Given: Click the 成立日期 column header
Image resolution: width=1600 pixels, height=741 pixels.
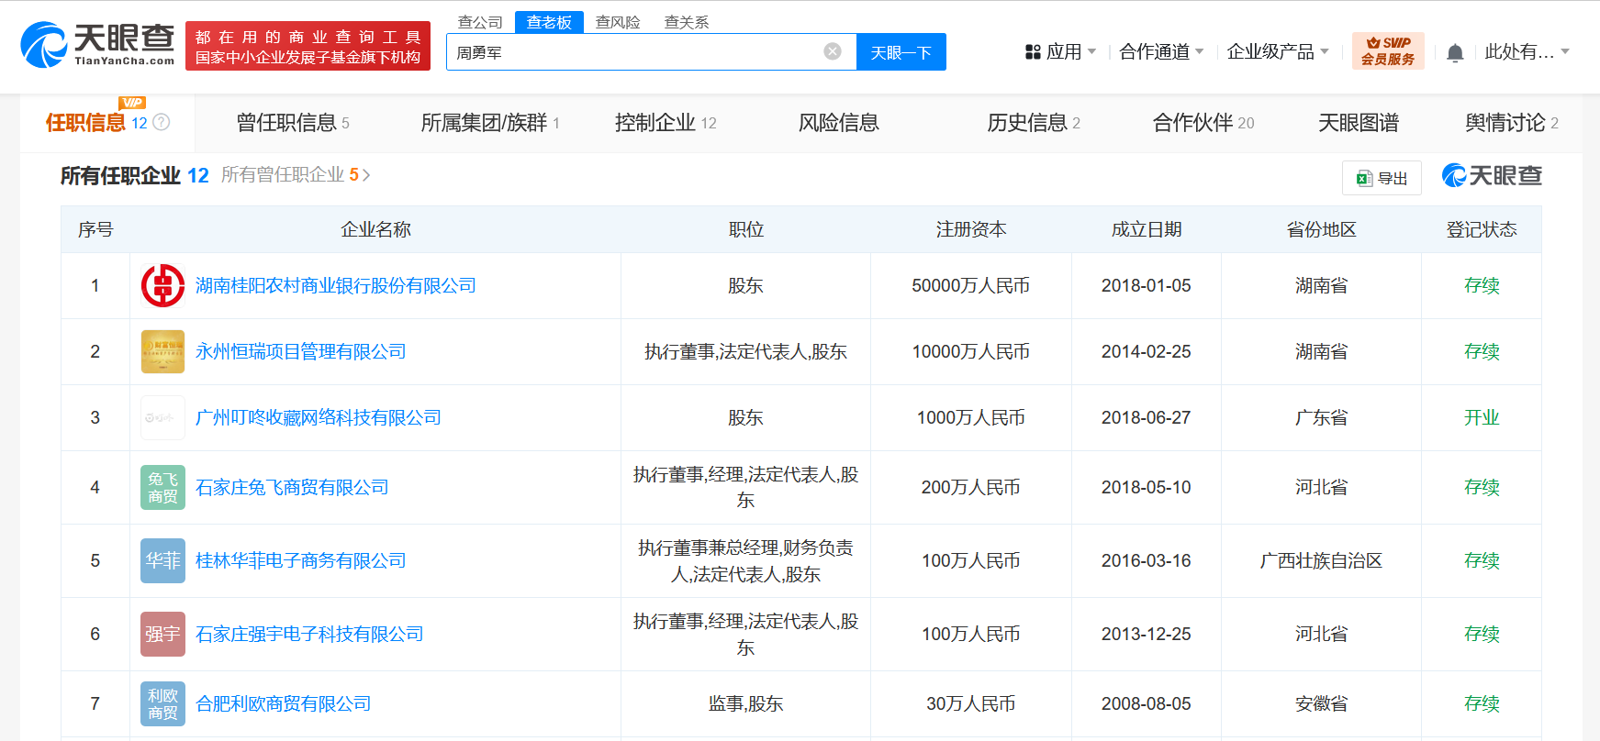Looking at the screenshot, I should point(1147,229).
